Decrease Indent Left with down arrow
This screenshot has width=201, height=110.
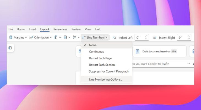(x=146, y=39)
